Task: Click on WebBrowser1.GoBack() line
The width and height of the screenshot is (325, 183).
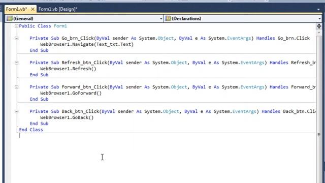Action: (x=67, y=117)
